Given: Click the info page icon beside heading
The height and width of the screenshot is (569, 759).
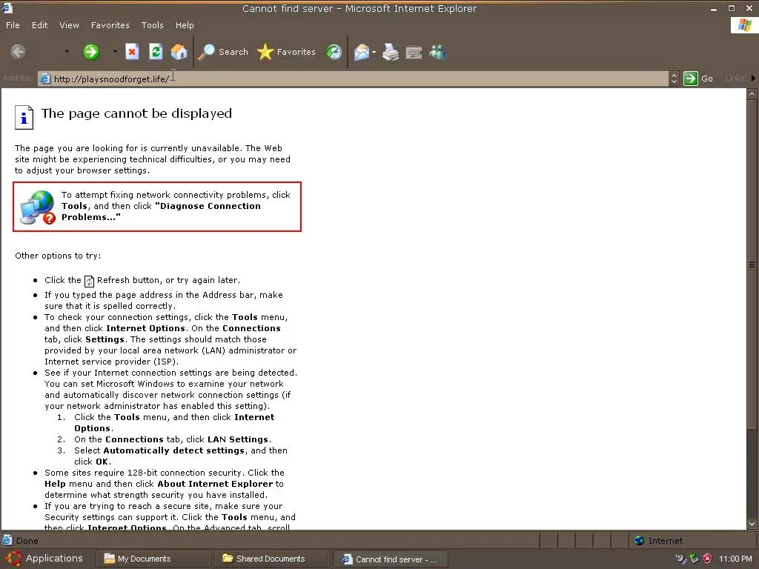Looking at the screenshot, I should (x=24, y=118).
